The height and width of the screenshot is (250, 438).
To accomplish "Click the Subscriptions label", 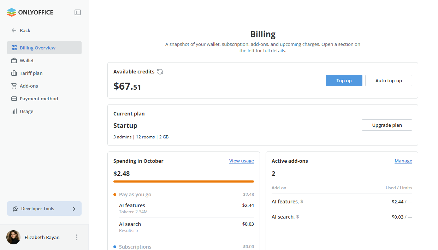I will click(x=135, y=247).
